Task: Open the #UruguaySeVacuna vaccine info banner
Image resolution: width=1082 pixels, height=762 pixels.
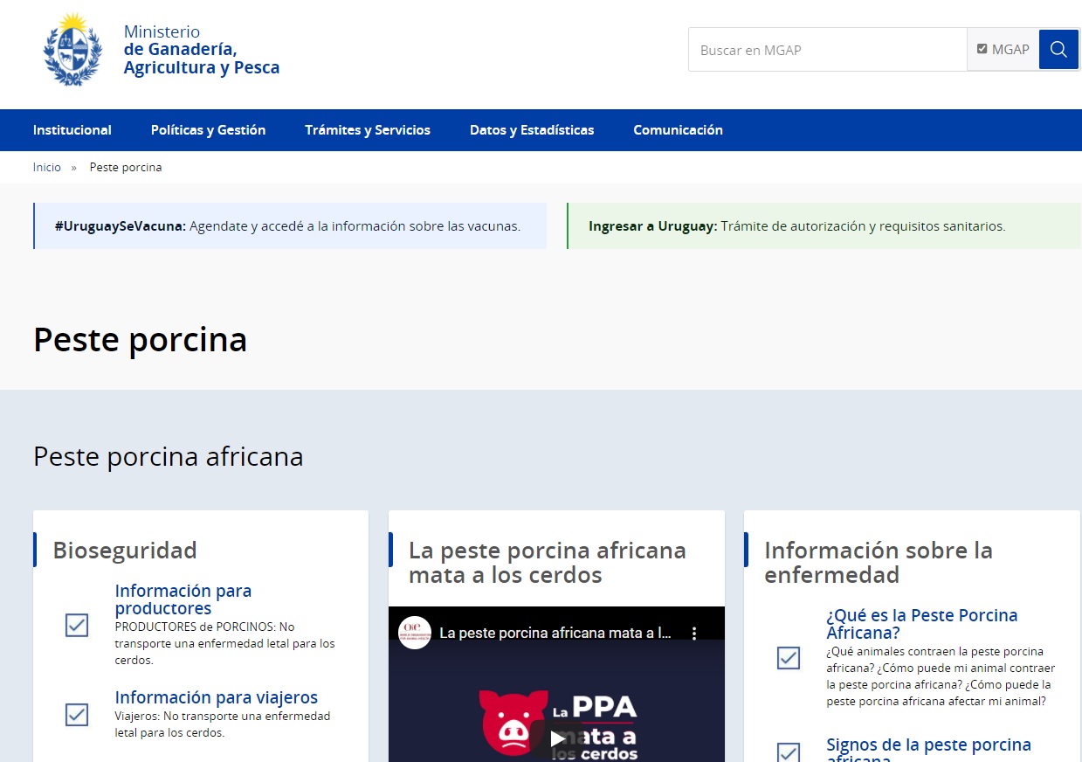Action: [x=288, y=226]
